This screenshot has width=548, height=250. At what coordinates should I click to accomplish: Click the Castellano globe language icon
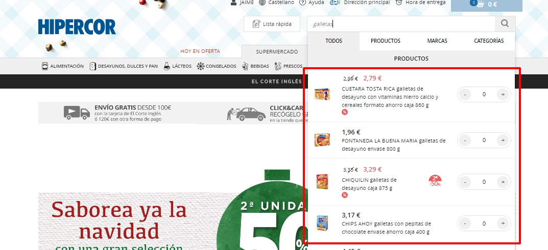click(x=263, y=3)
